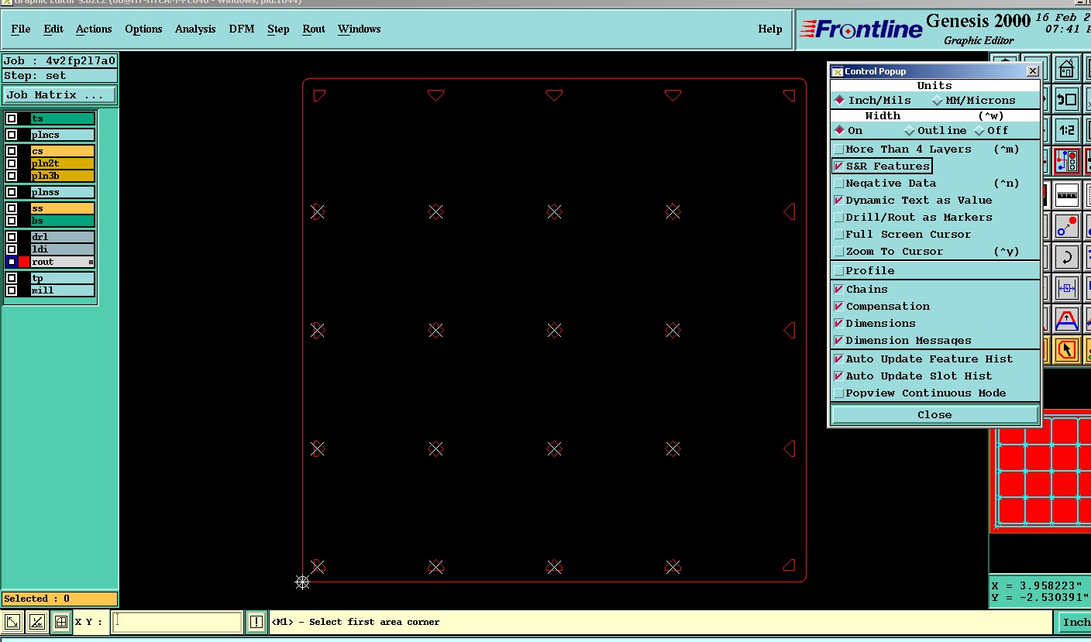Click the dimension arrows icon in toolbar
The image size is (1091, 642).
click(x=1067, y=288)
